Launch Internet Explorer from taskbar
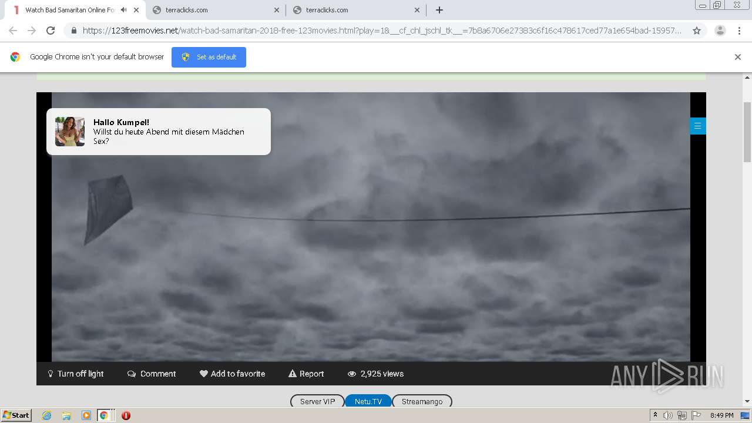This screenshot has height=423, width=752. pos(47,415)
